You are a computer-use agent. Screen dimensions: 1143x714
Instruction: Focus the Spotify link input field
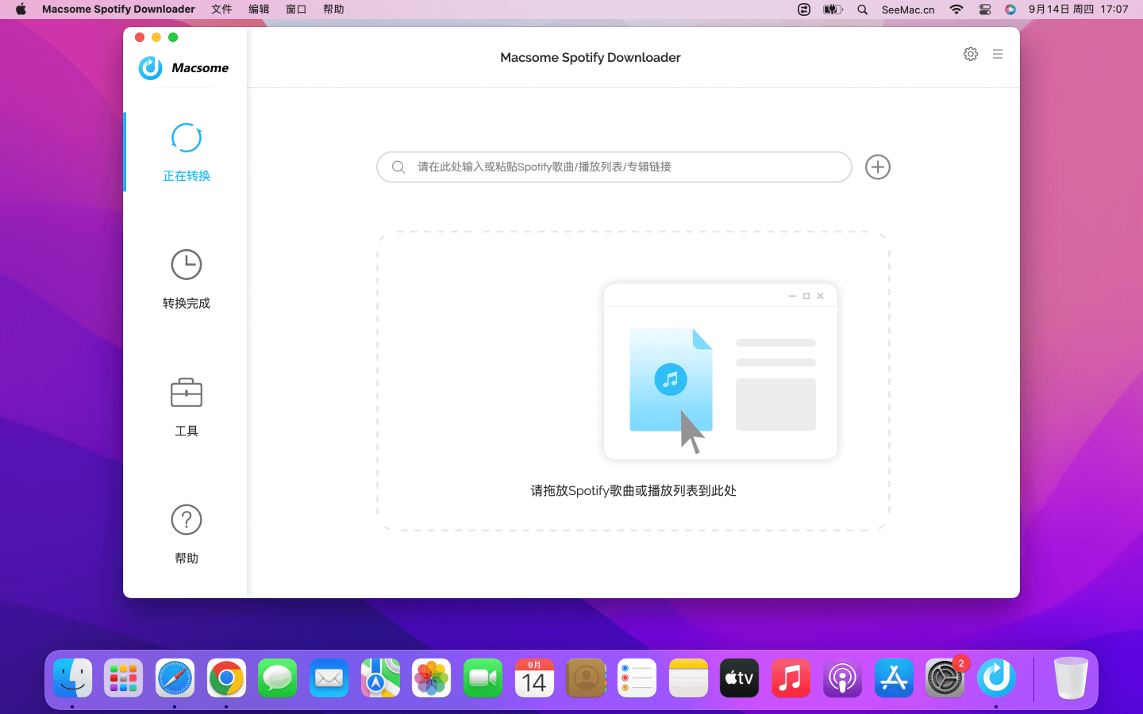click(614, 167)
